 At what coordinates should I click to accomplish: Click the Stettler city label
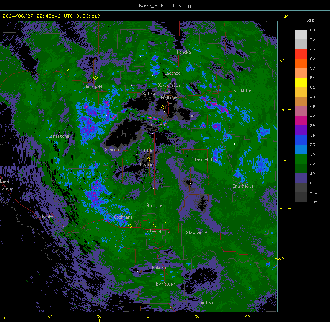243,91
